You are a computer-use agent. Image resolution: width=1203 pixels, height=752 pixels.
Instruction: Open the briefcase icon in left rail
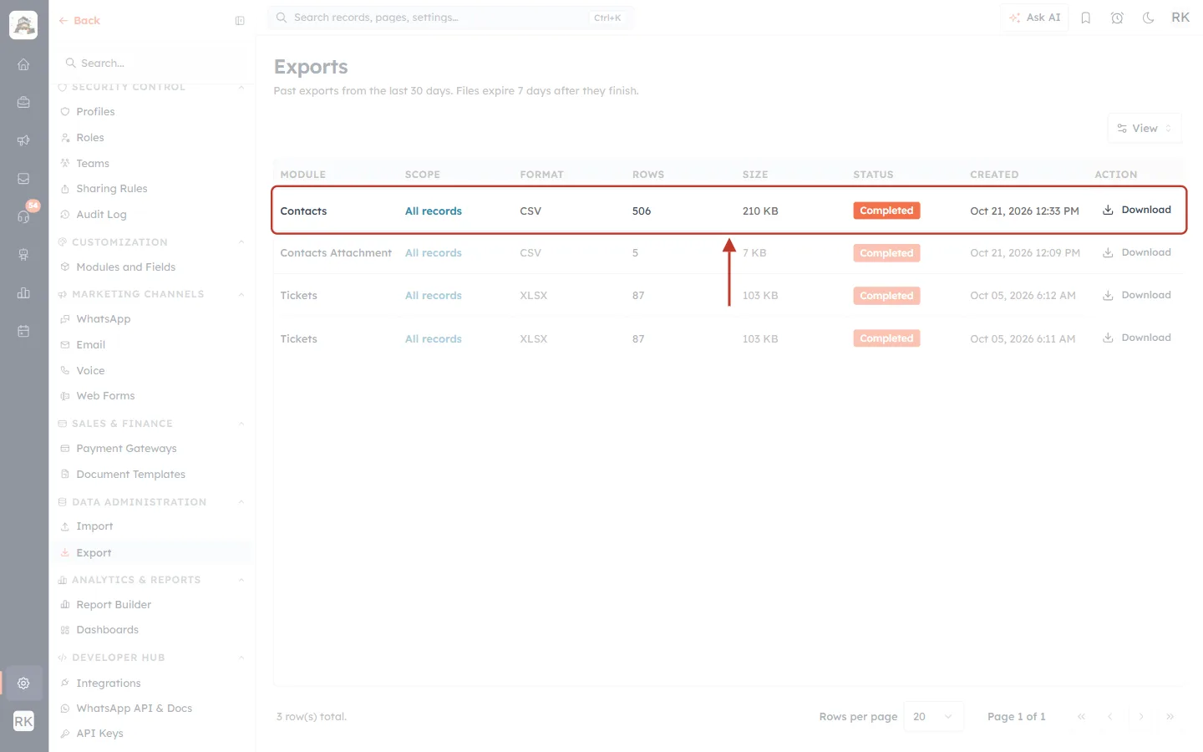23,102
